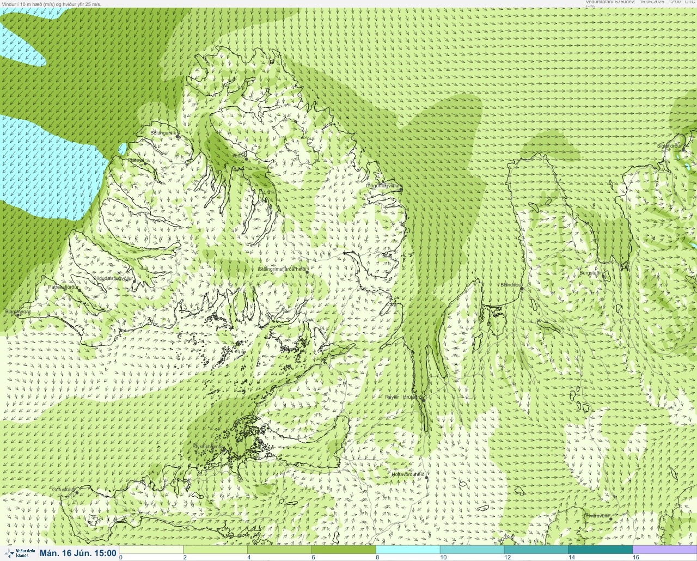Click the 'Blönduós' place label
Image resolution: width=697 pixels, height=561 pixels.
(x=511, y=285)
